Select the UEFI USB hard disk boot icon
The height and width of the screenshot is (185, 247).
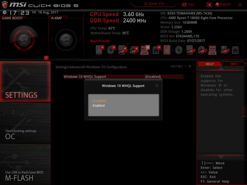point(122,50)
